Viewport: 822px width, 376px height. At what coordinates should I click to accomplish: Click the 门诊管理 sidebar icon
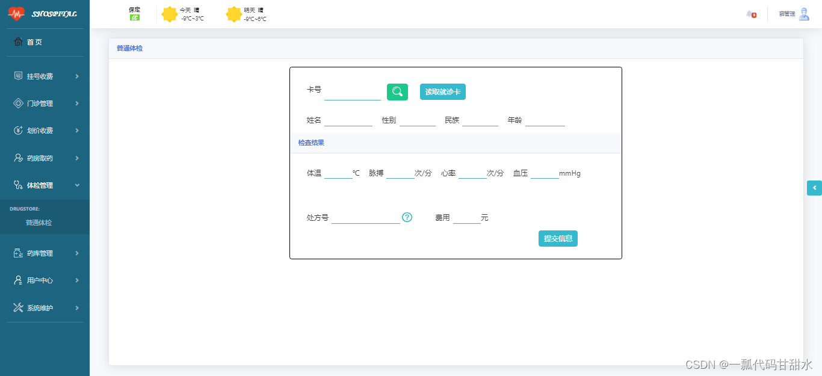coord(18,103)
